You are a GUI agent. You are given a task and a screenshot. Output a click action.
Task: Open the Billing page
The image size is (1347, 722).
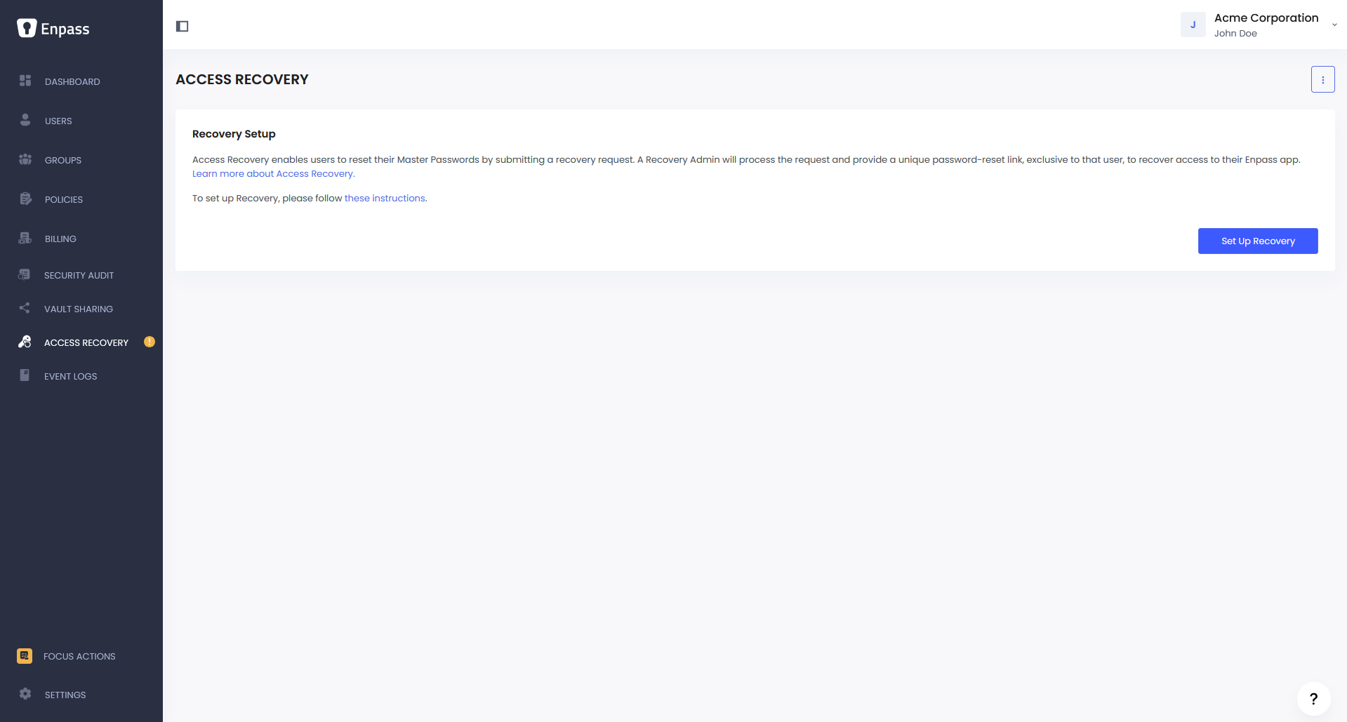[x=60, y=239]
